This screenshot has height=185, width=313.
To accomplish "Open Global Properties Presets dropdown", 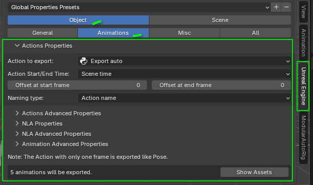I will tap(139, 7).
